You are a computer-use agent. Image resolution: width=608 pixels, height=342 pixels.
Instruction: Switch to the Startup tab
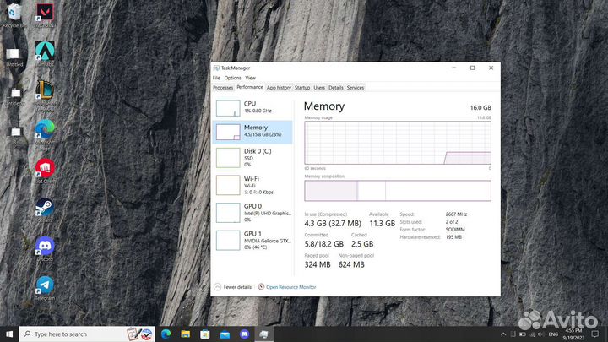point(302,88)
